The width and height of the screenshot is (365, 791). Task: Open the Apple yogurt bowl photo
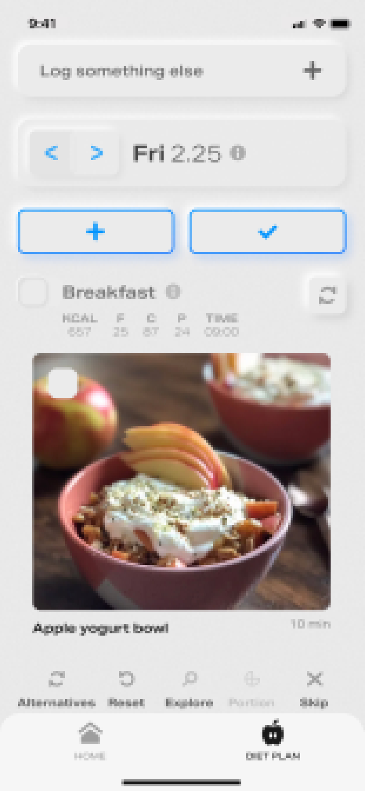(181, 481)
